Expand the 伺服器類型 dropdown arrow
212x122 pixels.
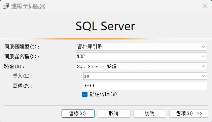click(203, 47)
